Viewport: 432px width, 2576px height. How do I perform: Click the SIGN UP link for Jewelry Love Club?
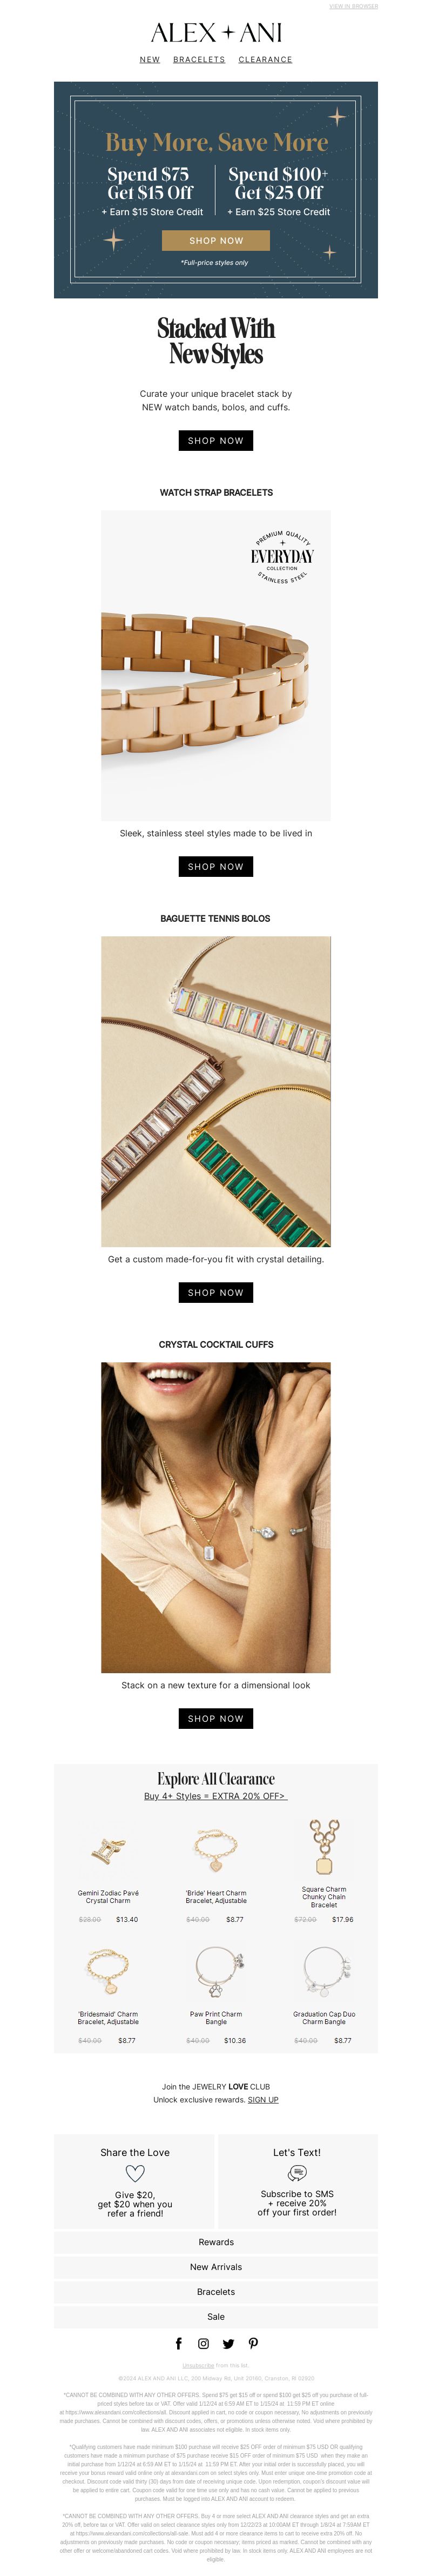263,2099
